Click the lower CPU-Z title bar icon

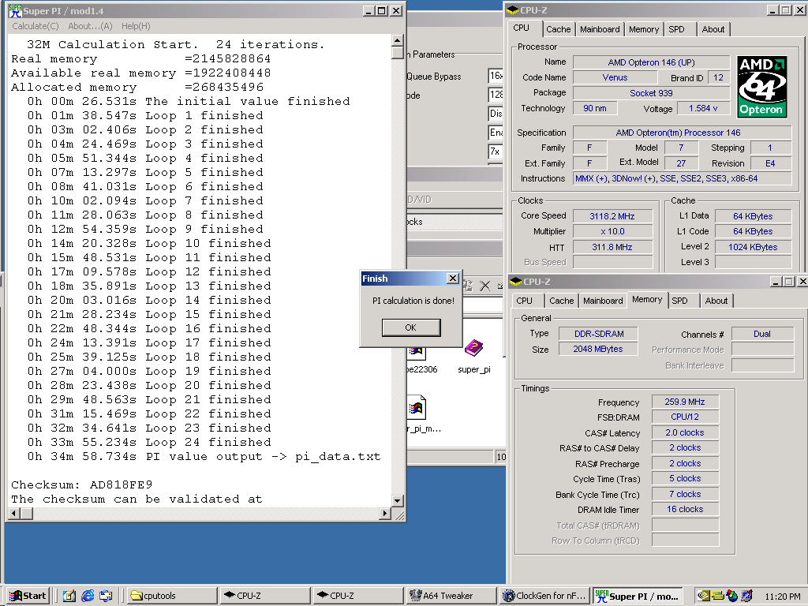(516, 282)
